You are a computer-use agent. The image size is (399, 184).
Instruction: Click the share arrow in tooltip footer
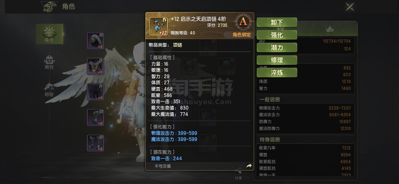249,166
